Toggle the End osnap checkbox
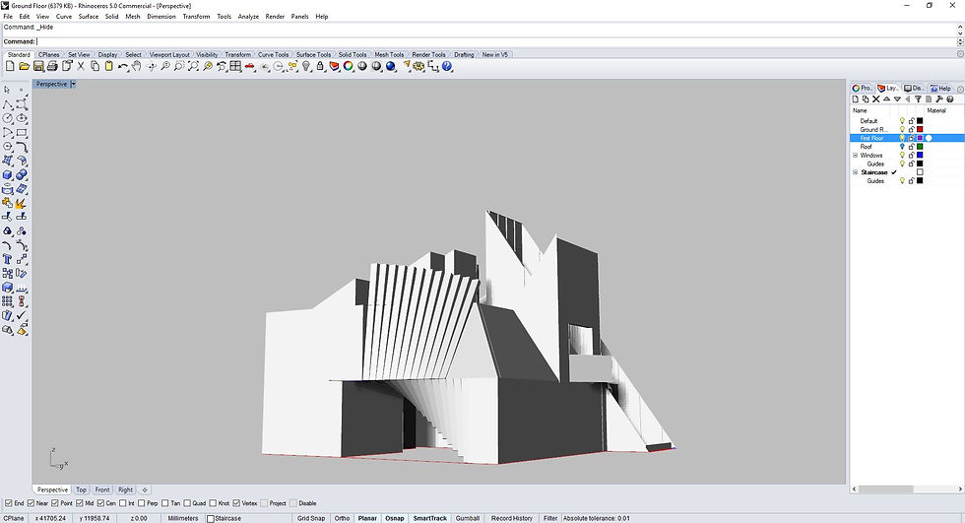This screenshot has width=965, height=523. (x=8, y=503)
